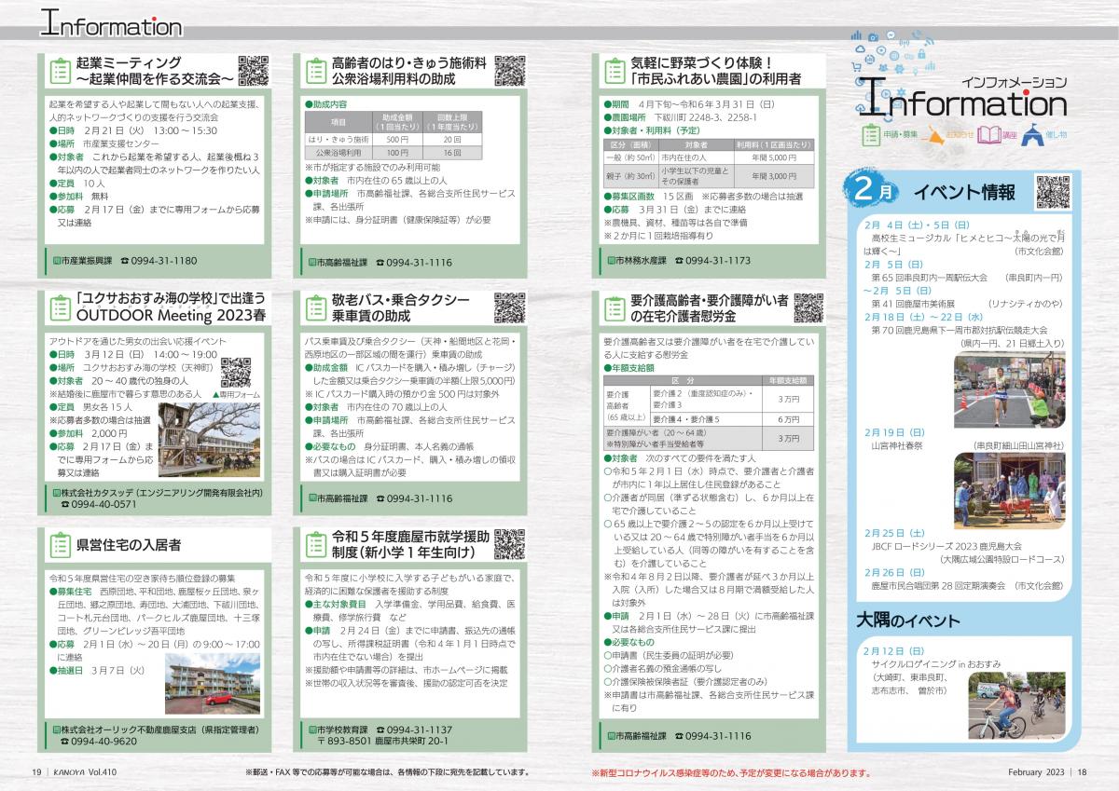The width and height of the screenshot is (1119, 791).
Task: Click the 2月25日（土） event date
Action: tap(893, 533)
